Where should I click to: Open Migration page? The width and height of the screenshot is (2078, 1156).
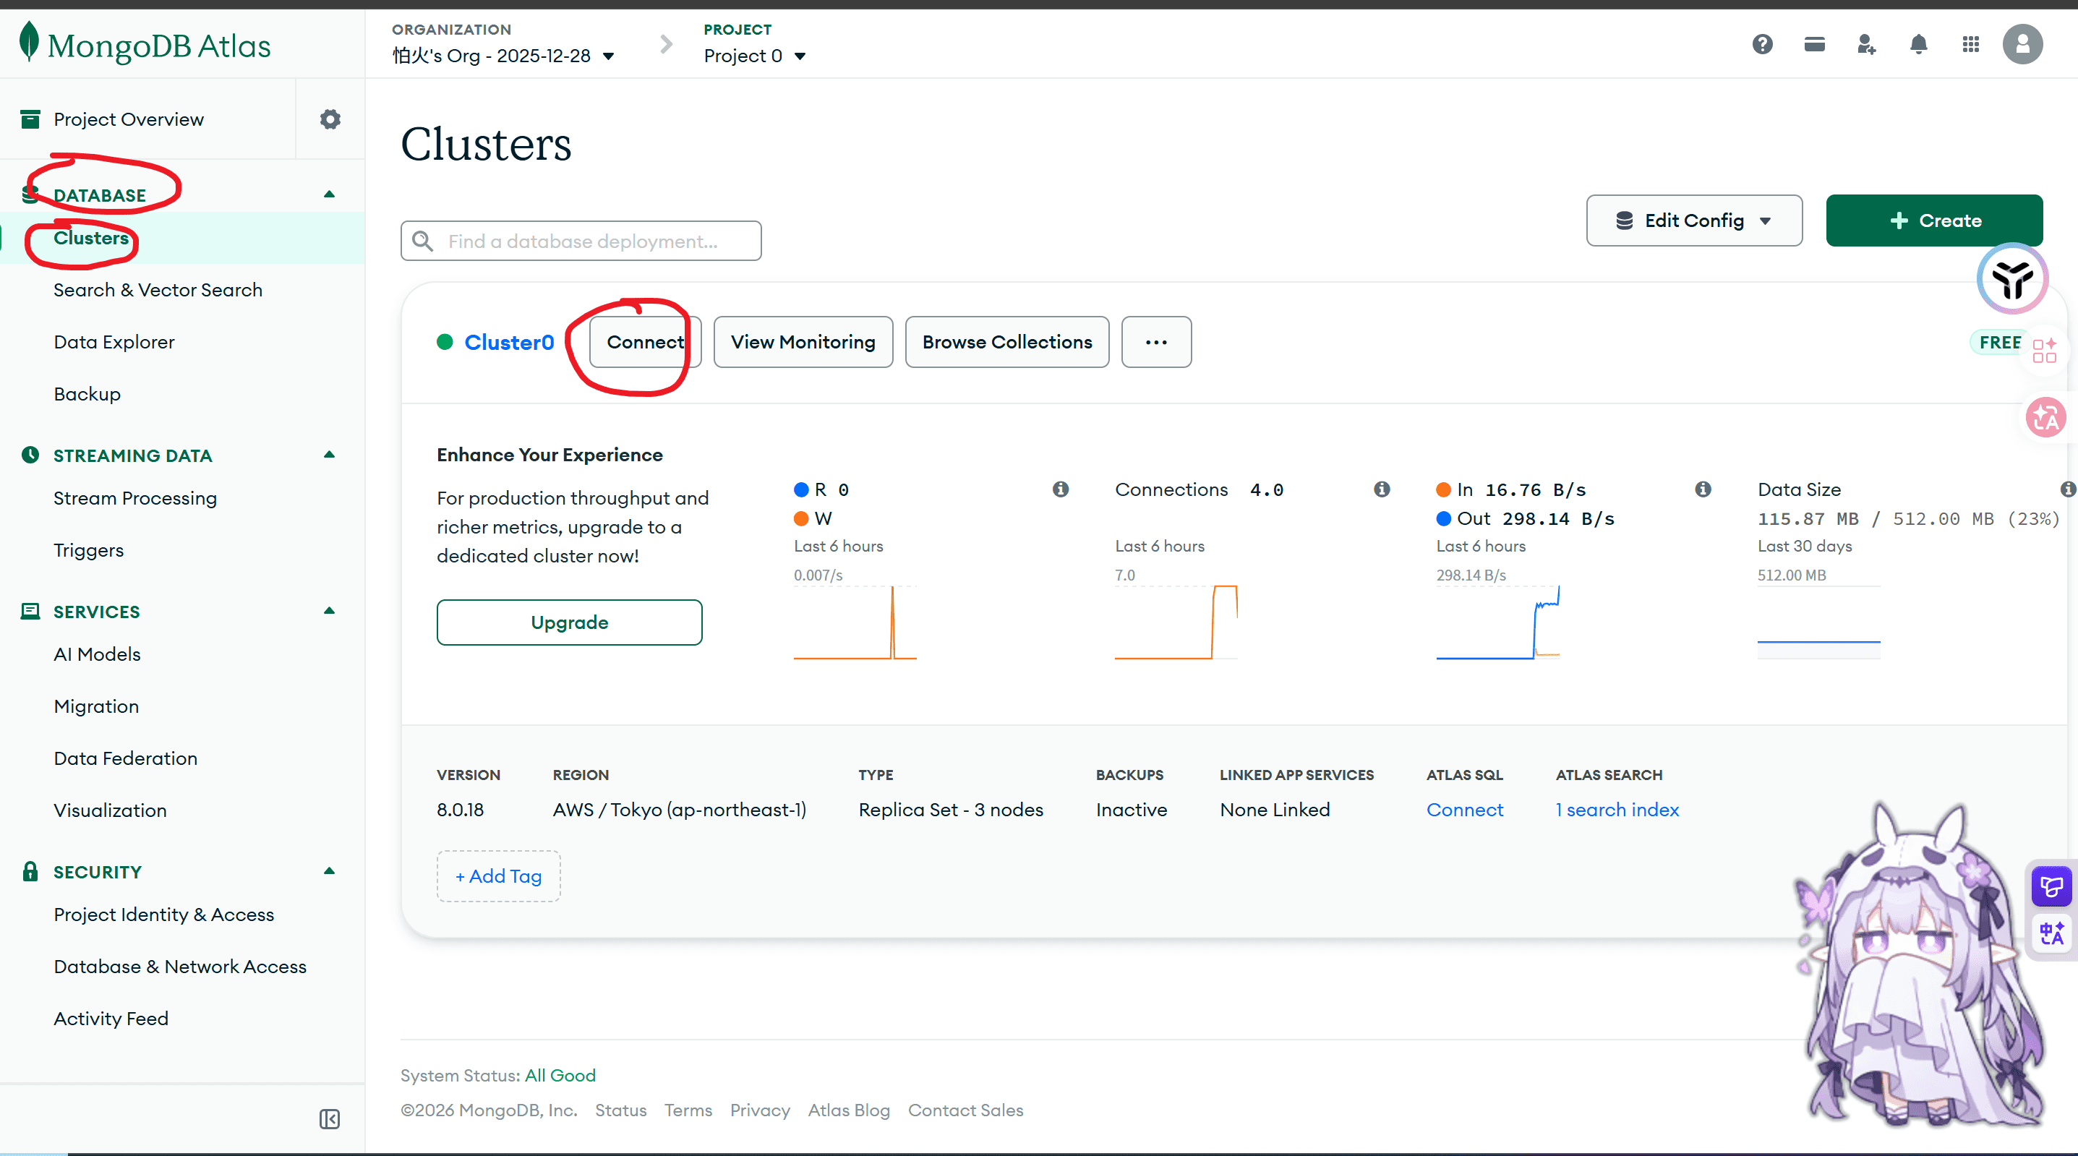tap(96, 706)
